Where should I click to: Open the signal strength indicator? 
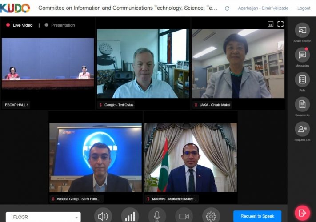click(x=130, y=216)
